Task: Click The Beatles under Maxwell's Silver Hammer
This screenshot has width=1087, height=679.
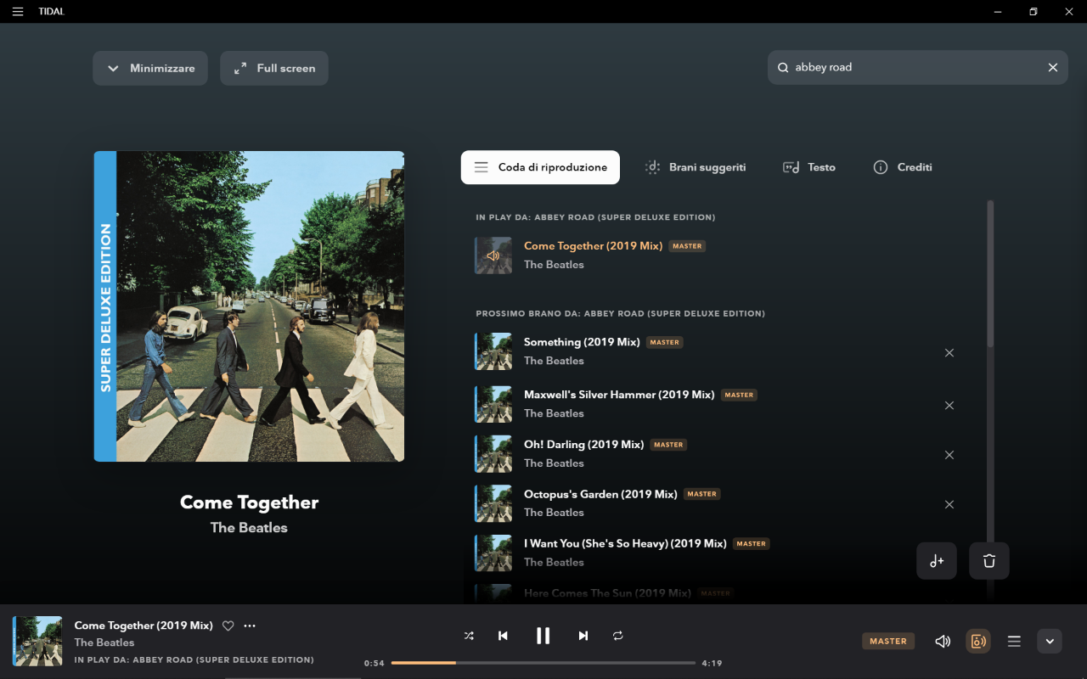Action: (x=554, y=413)
